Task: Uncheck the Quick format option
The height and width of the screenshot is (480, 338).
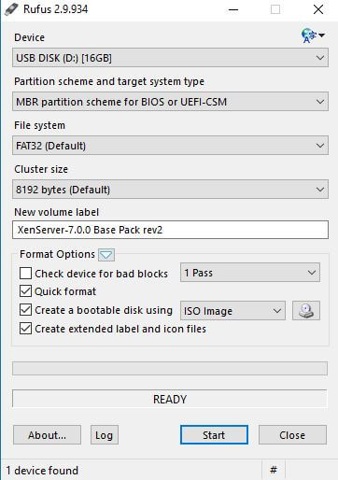Action: pos(25,291)
